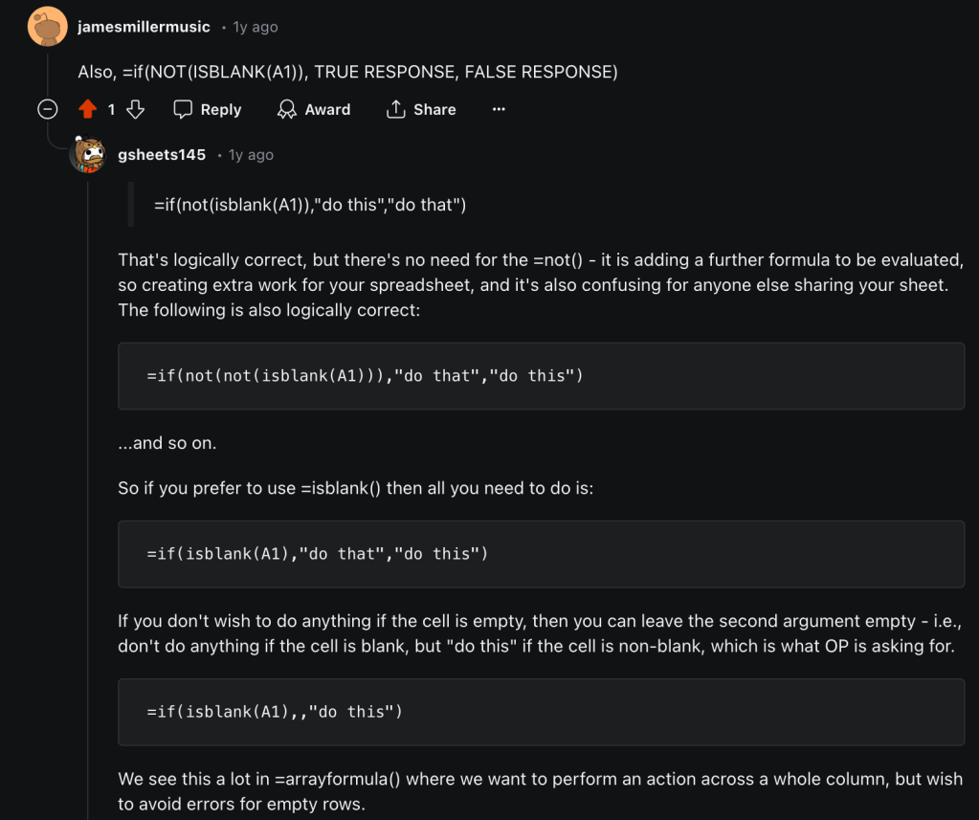Collapse the jamesmillermusic comment thread
The width and height of the screenshot is (979, 820).
point(47,110)
